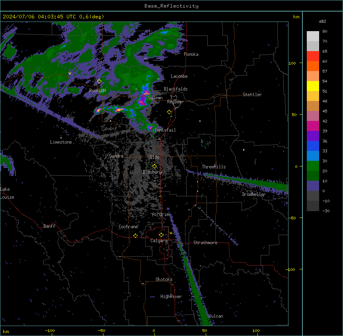Click the Sundre town label
Viewport: 343px width, 336px height.
pyautogui.click(x=116, y=156)
